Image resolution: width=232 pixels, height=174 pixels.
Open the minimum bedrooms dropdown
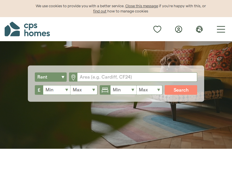pyautogui.click(x=124, y=90)
